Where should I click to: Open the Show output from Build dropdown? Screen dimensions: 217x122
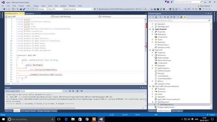(x=41, y=91)
